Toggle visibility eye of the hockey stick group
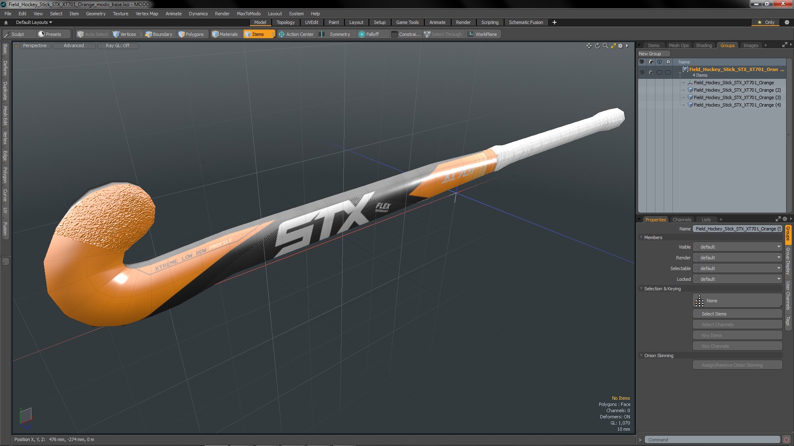Image resolution: width=794 pixels, height=446 pixels. click(x=642, y=72)
